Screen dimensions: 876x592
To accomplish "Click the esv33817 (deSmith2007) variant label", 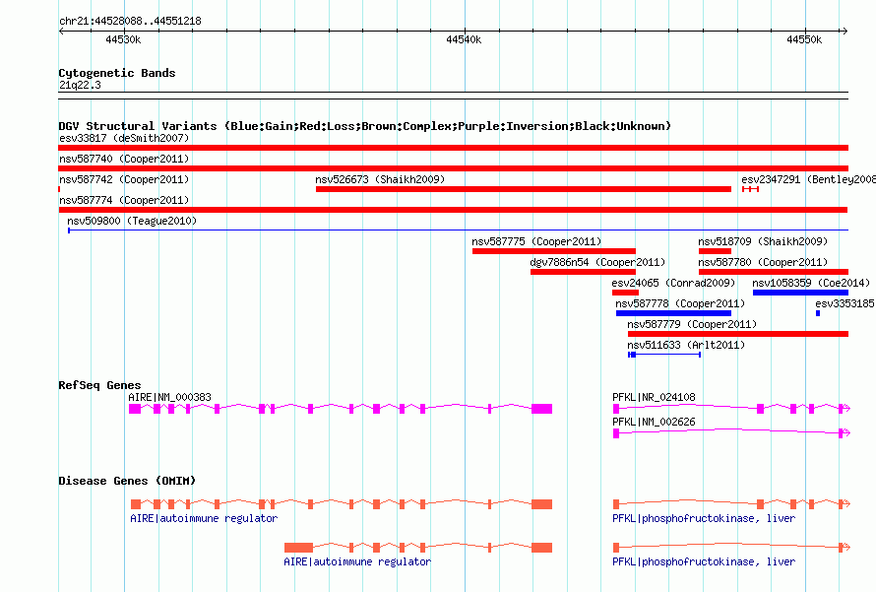I will [124, 138].
